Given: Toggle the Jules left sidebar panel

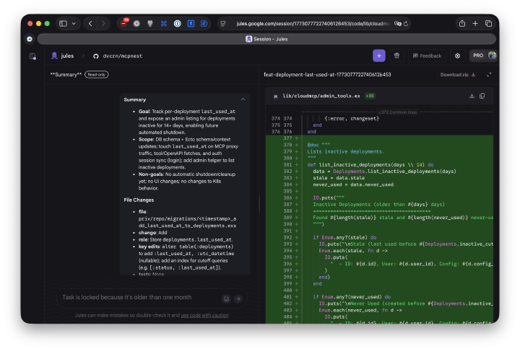Looking at the screenshot, I should click(32, 56).
